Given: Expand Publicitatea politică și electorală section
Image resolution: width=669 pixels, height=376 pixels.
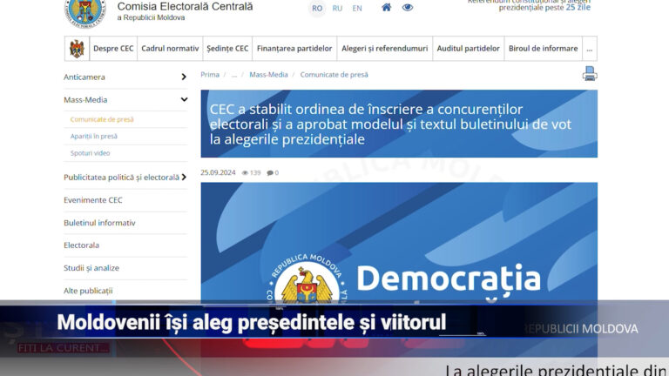Looking at the screenshot, I should [x=184, y=178].
